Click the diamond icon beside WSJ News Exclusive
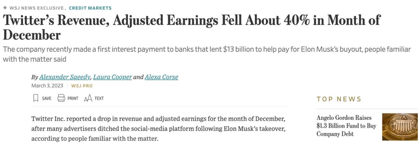Viewport: 418px width, 145px height. (5, 8)
